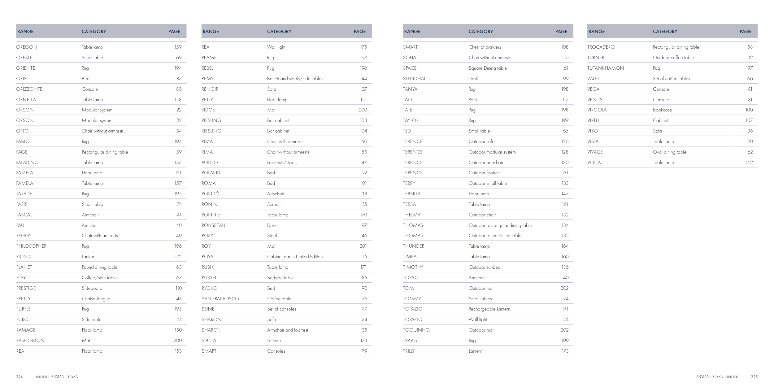Click footer page number 225
This screenshot has height=387, width=774.
click(x=754, y=377)
